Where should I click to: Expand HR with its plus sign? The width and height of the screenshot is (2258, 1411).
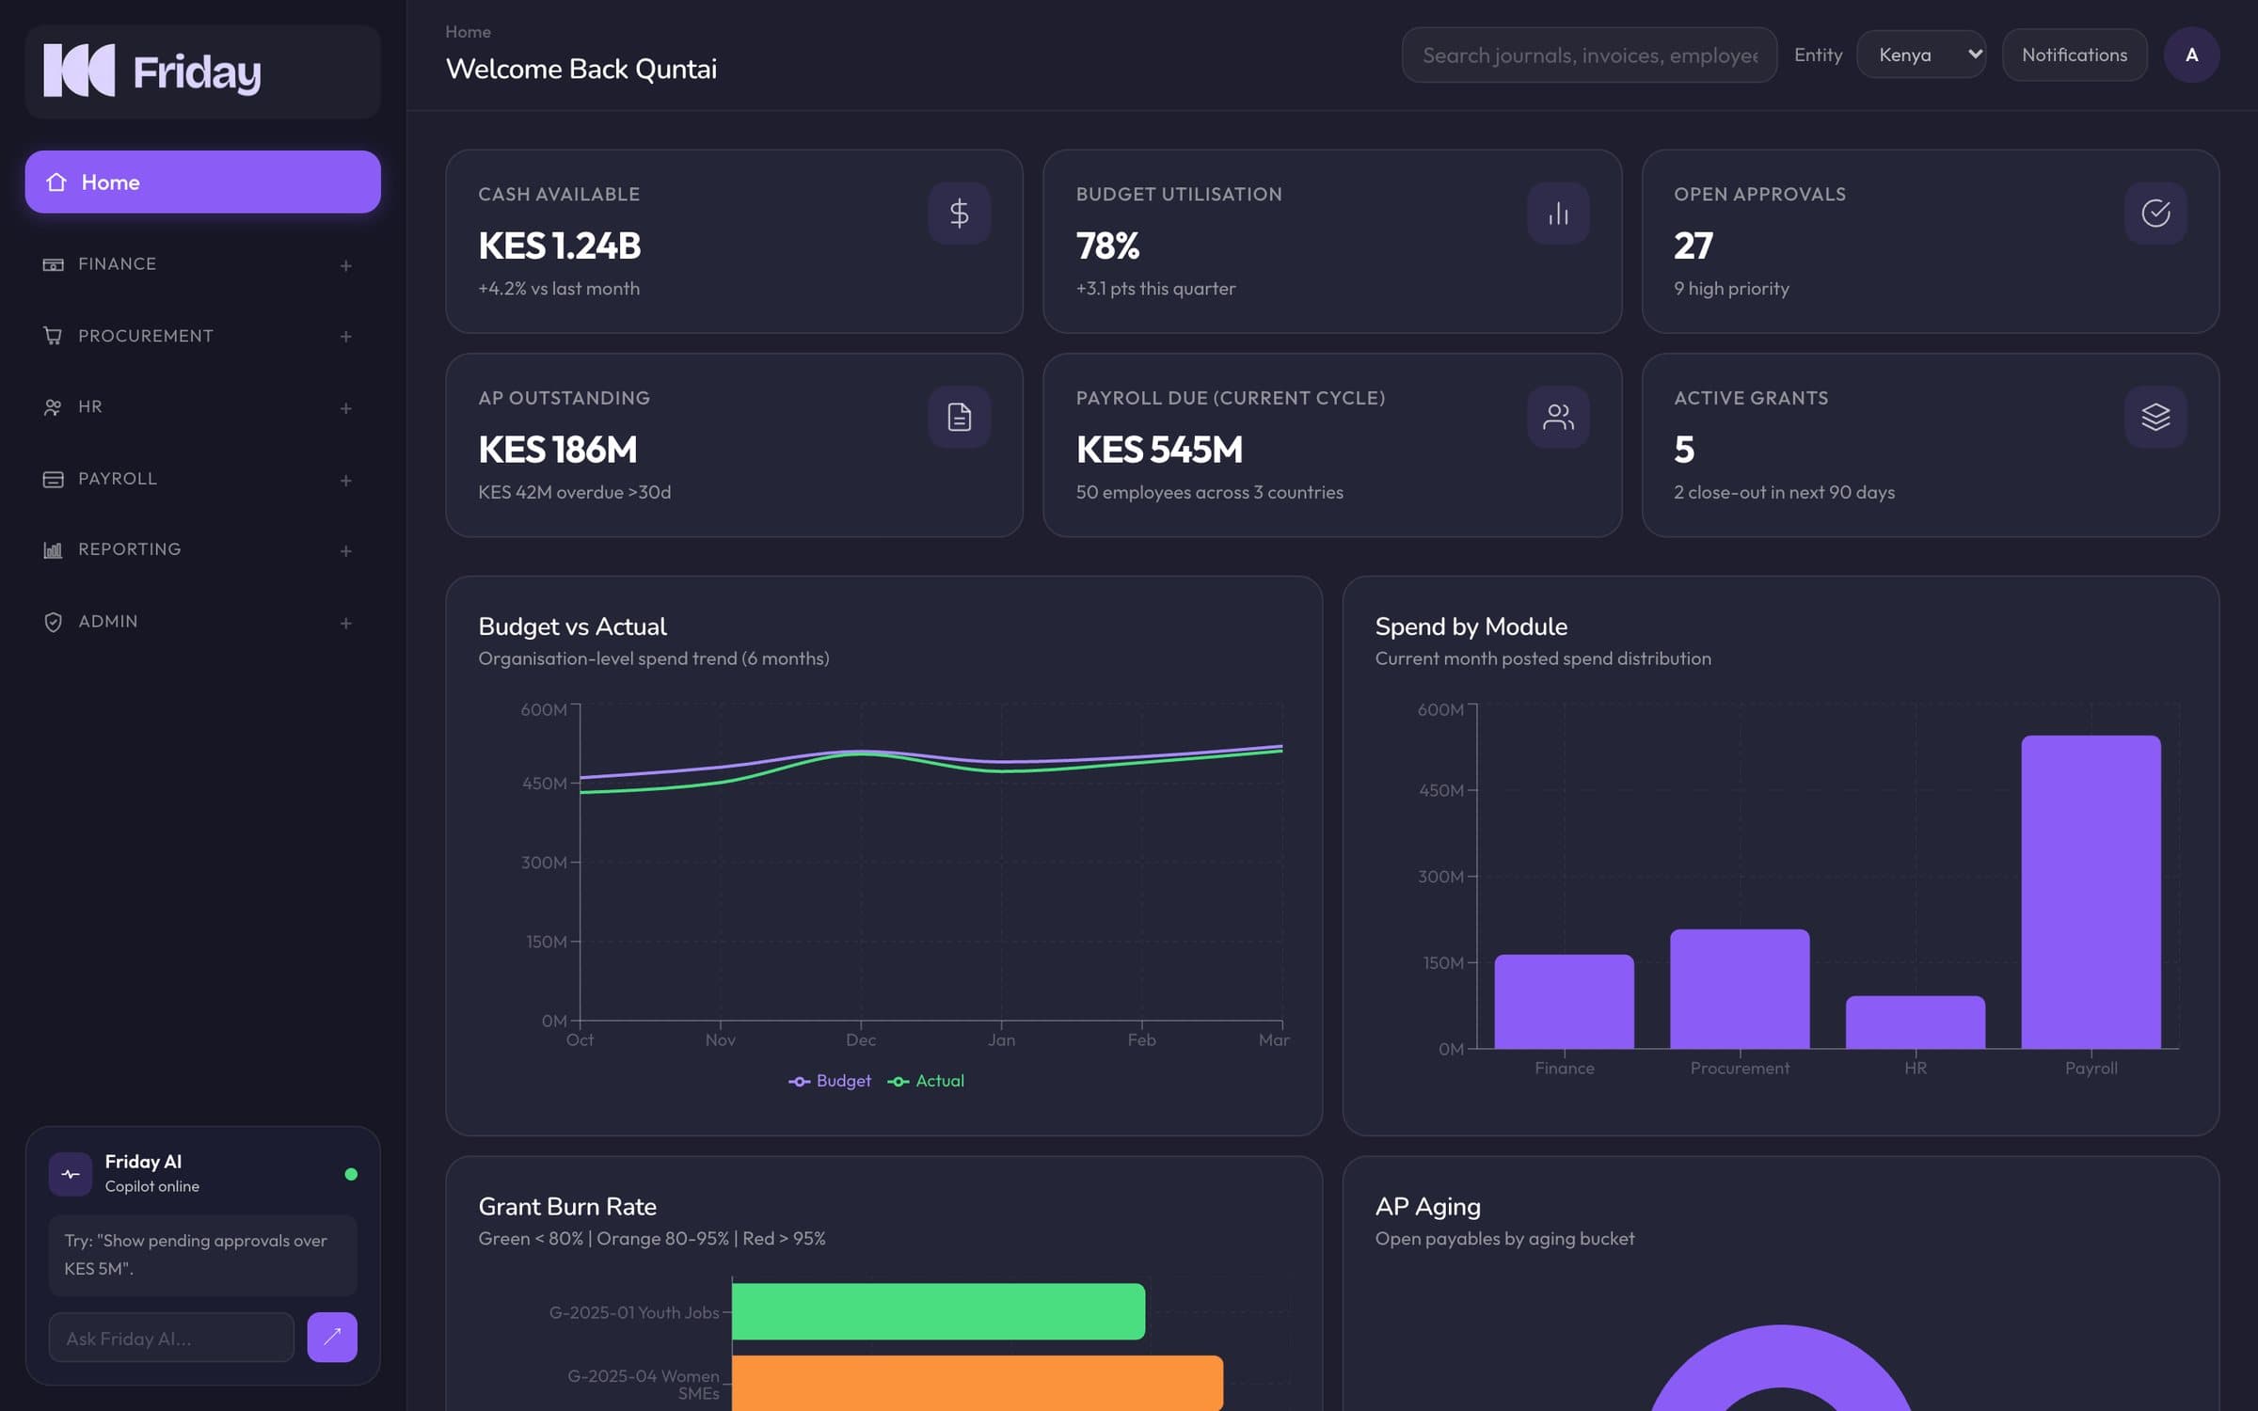click(345, 408)
